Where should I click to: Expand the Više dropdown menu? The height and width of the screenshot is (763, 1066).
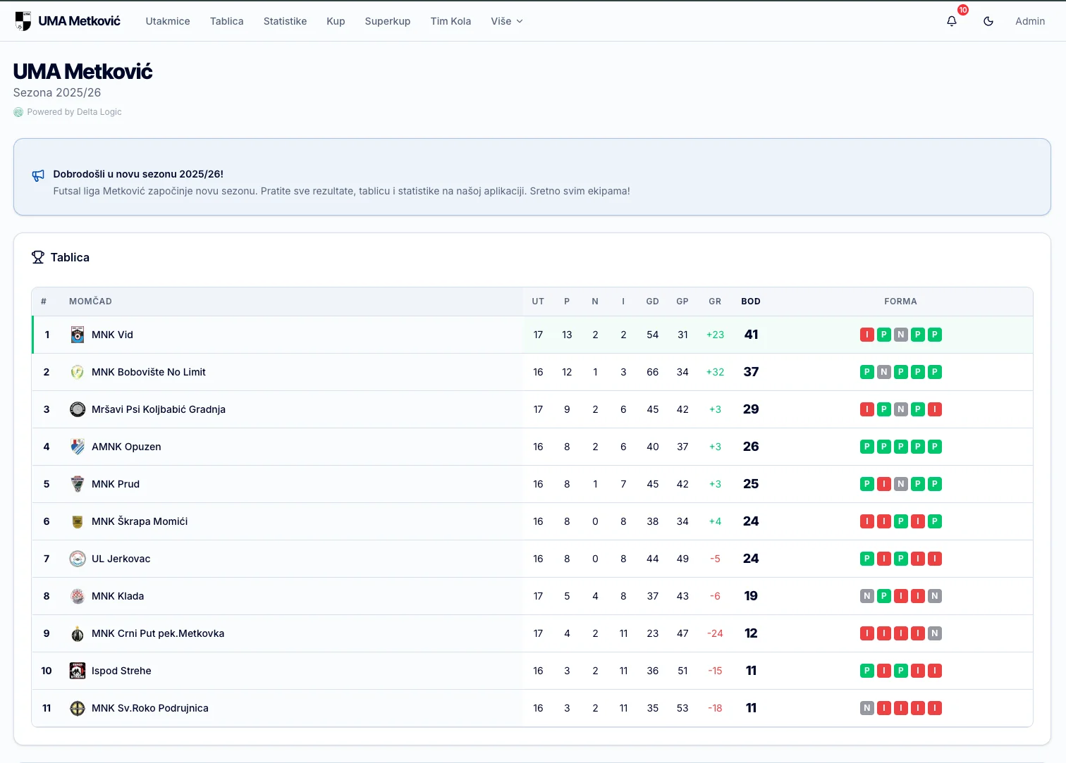[x=507, y=21]
